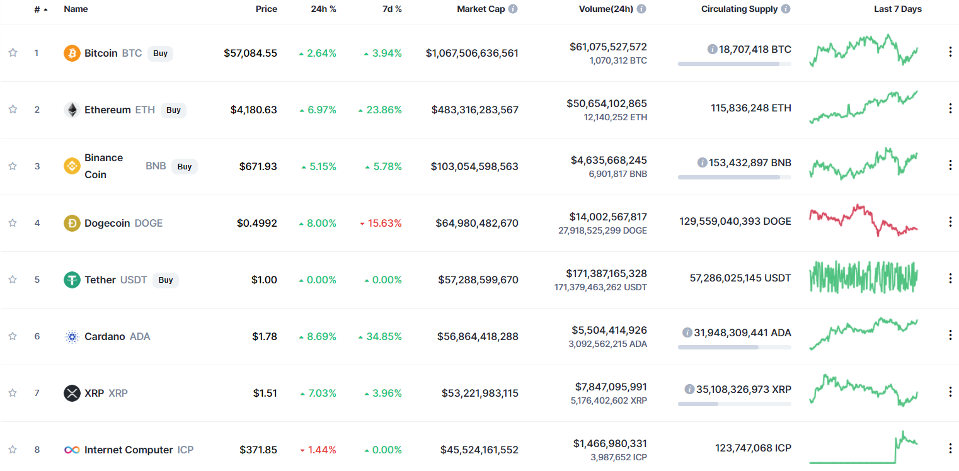Sort table by 24h % column

point(324,9)
